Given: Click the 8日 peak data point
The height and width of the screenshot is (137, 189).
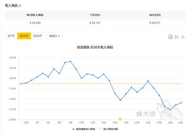Looking at the screenshot, I should [x=70, y=61].
